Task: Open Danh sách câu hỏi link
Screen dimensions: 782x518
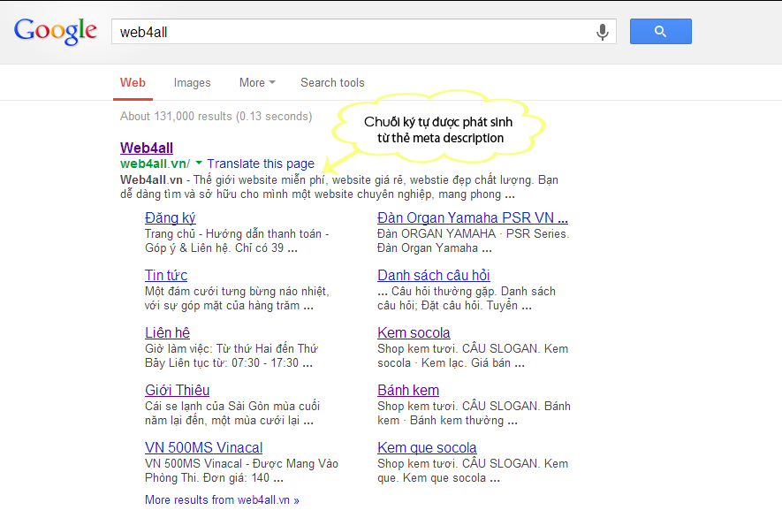Action: pos(433,276)
